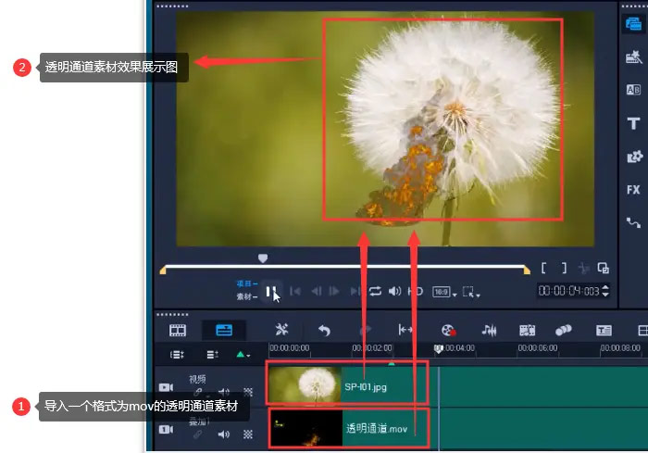The image size is (648, 453).
Task: Click the overlay track 1 icon
Action: pos(166,430)
